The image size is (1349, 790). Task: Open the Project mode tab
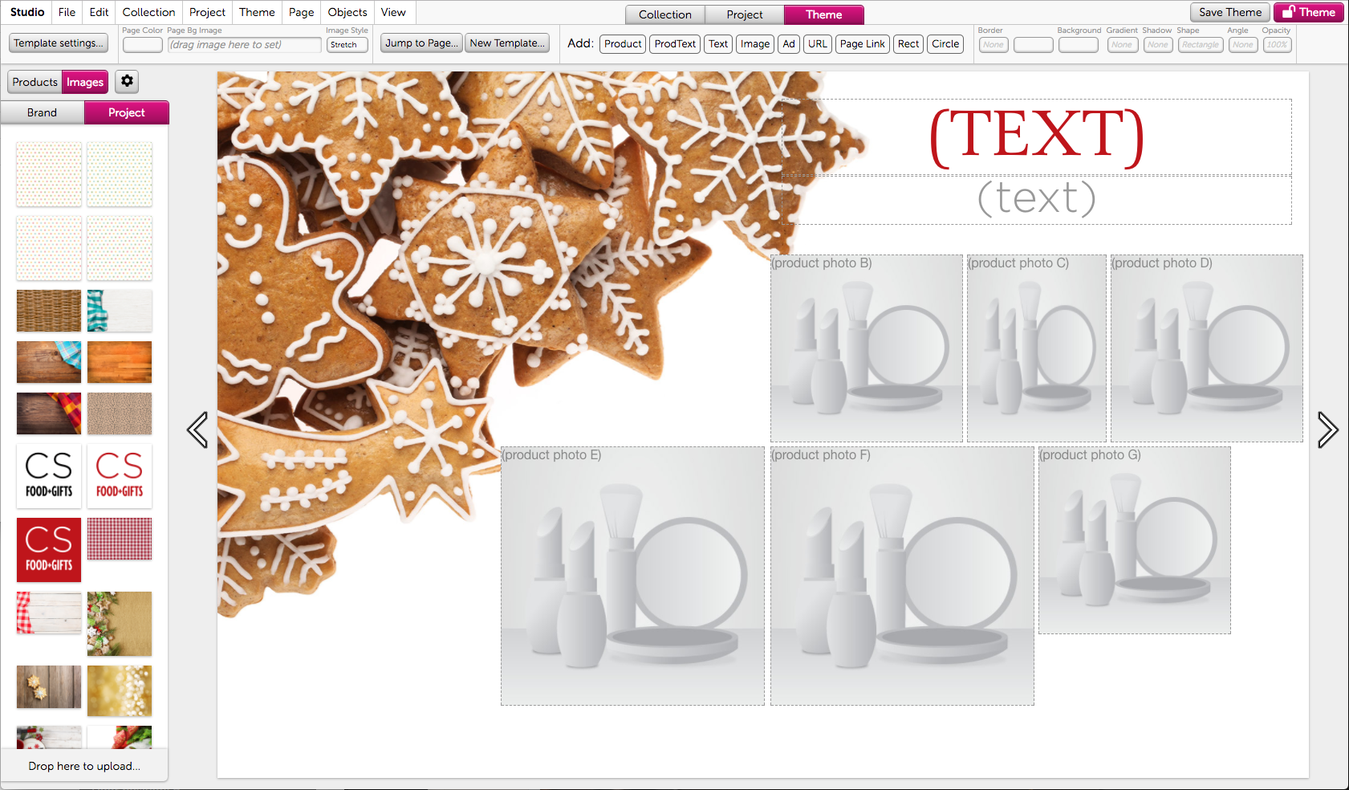pyautogui.click(x=745, y=14)
